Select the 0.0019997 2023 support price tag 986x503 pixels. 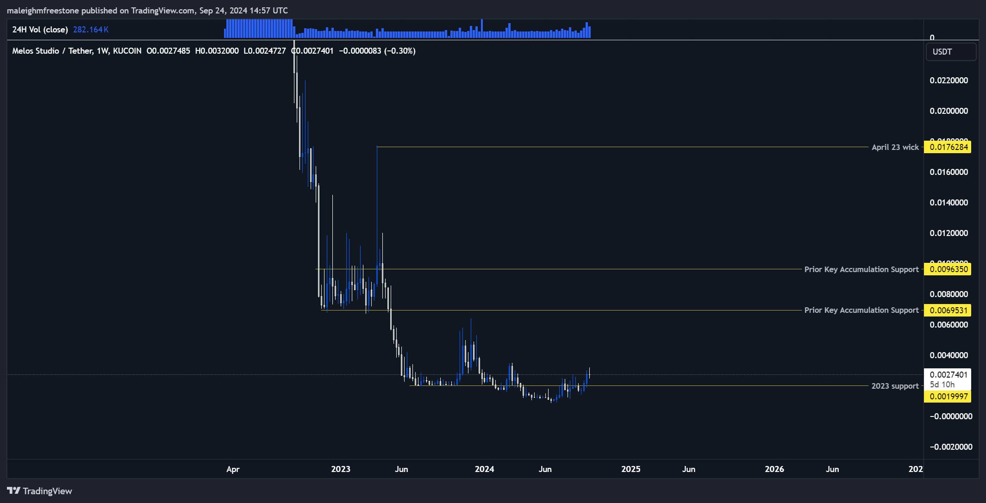pyautogui.click(x=948, y=396)
